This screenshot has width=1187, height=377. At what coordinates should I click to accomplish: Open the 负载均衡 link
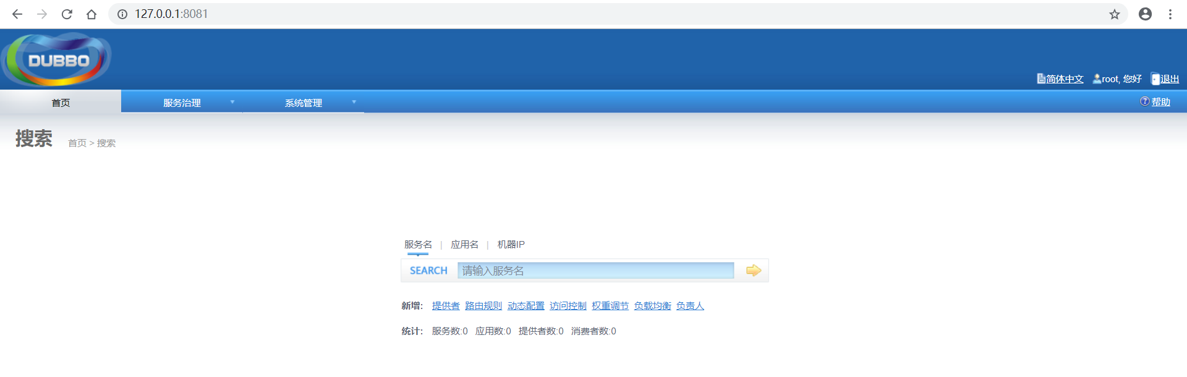click(652, 306)
